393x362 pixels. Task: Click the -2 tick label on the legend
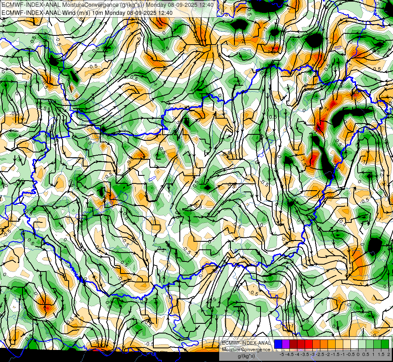click(x=328, y=354)
